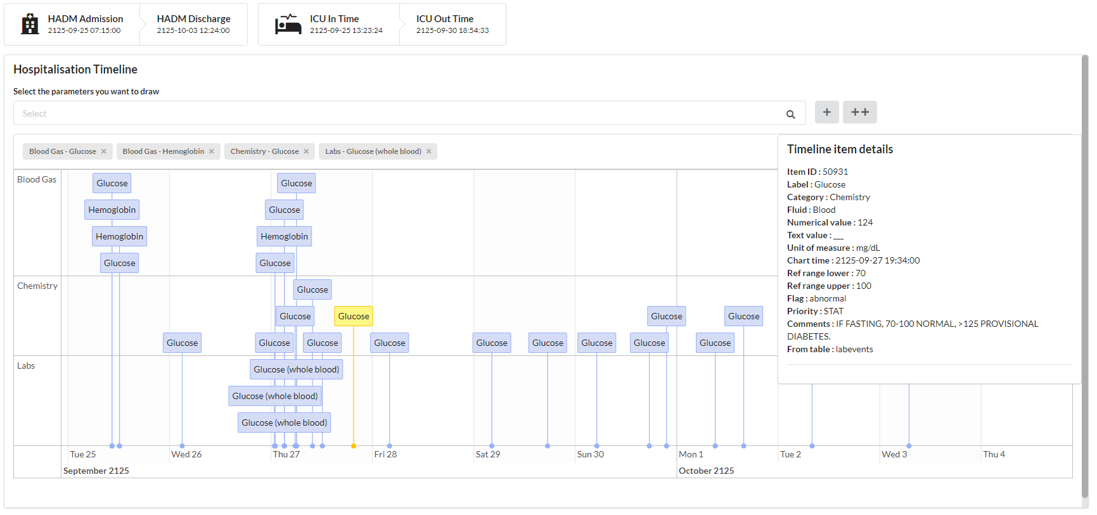Click the Sat 29 date axis label
This screenshot has height=515, width=1097.
(x=488, y=454)
